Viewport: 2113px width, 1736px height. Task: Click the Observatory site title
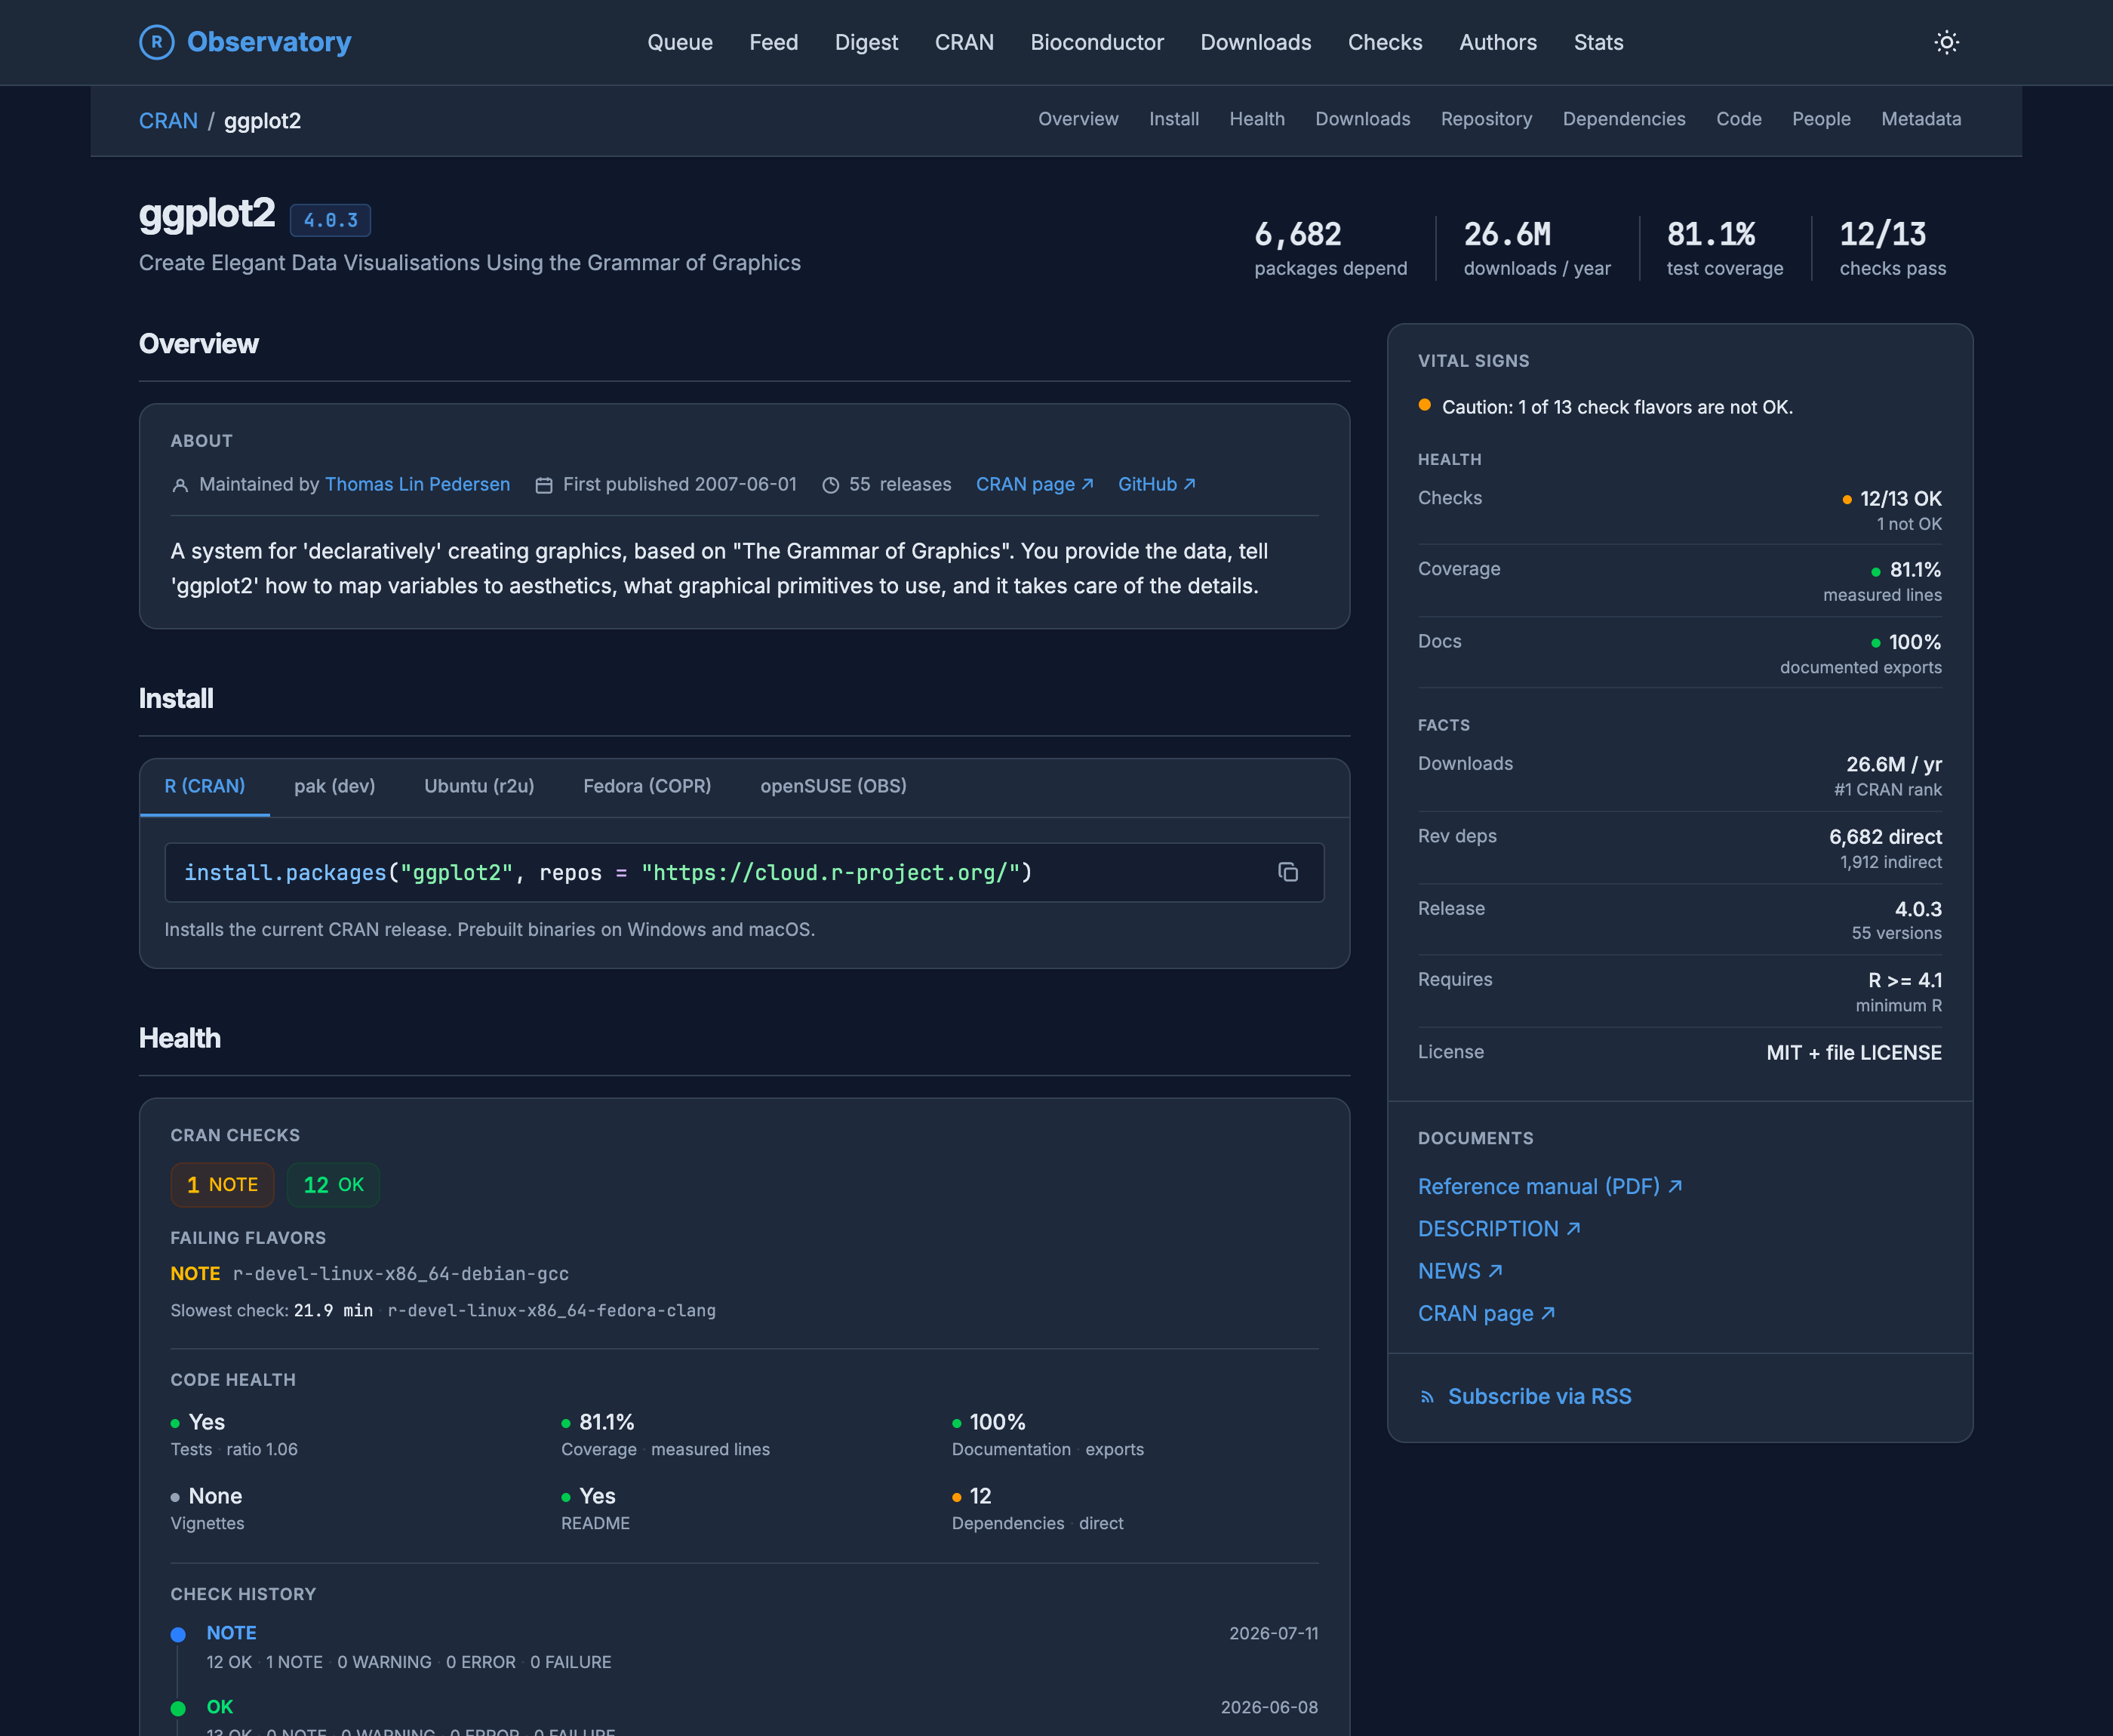[x=269, y=42]
